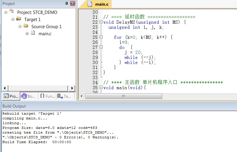Click on 'unsigned int i, j, k;' line
The height and width of the screenshot is (152, 237).
136,27
